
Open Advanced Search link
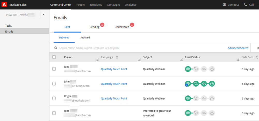tap(238, 48)
